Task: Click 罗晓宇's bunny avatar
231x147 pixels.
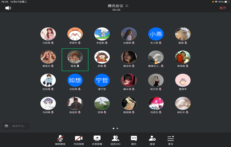Action: (75, 34)
